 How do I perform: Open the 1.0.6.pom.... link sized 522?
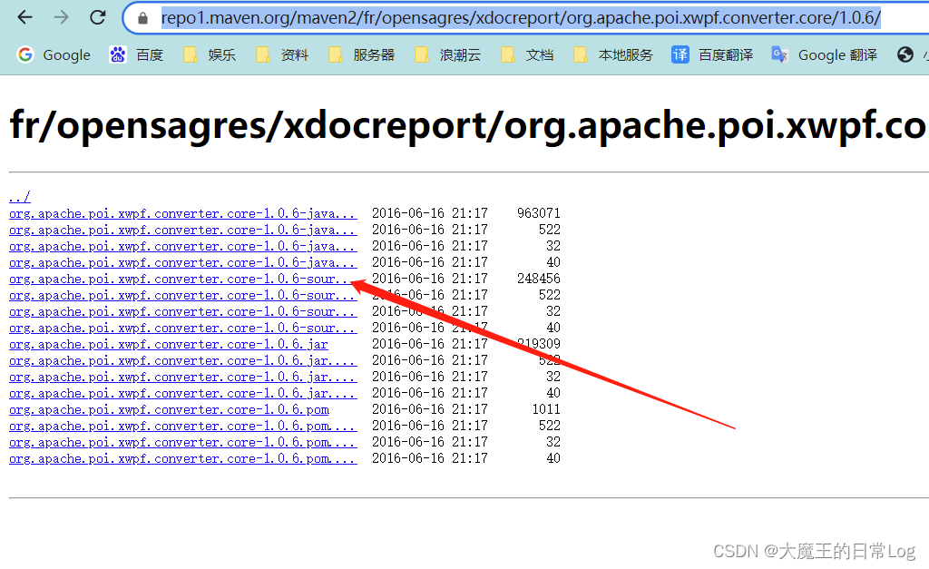183,427
